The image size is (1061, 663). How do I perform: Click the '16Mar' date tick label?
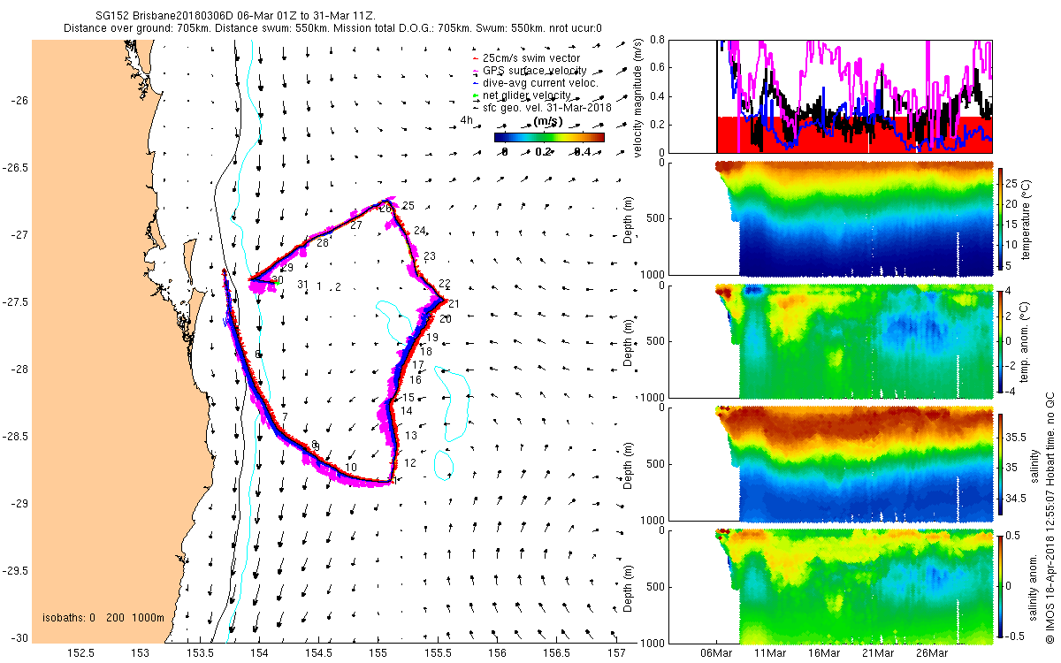824,654
